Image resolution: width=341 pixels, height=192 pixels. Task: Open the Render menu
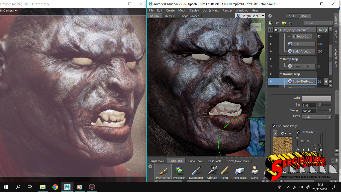[227, 10]
